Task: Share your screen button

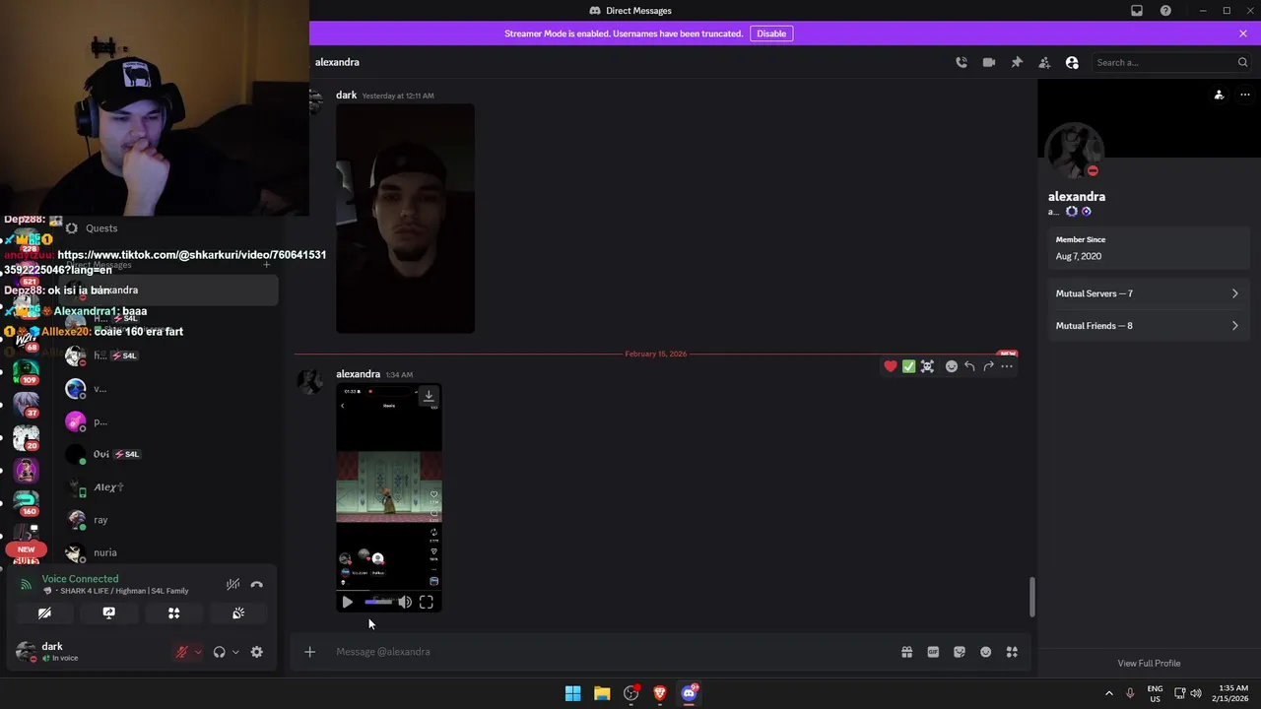Action: 108,613
